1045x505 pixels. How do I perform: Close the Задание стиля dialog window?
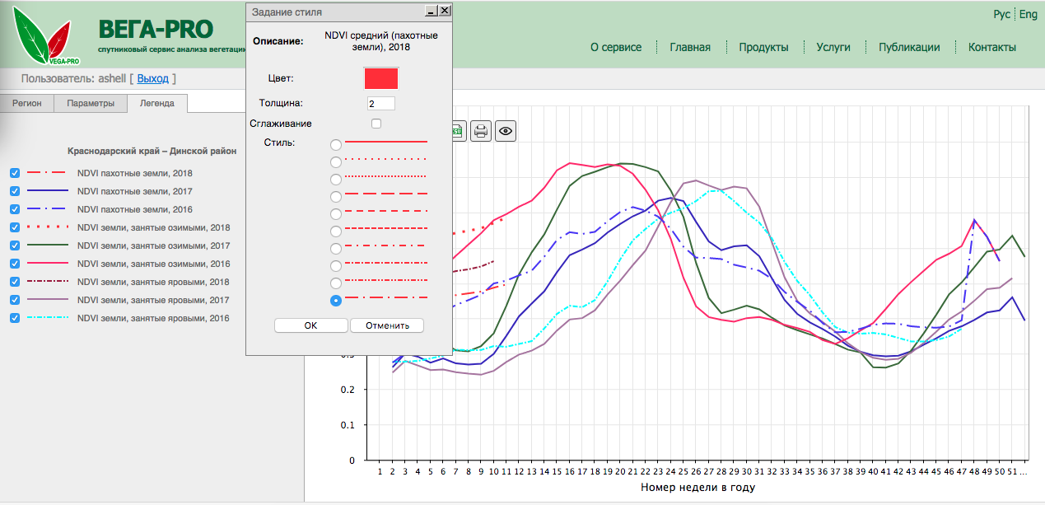click(445, 11)
